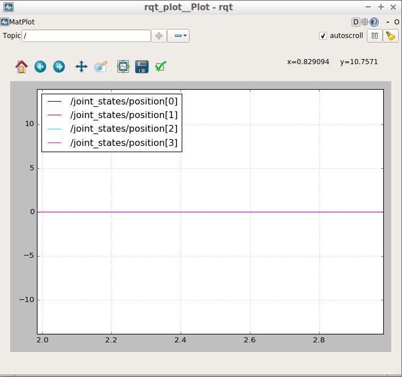Save the figure with floppy icon

click(142, 67)
